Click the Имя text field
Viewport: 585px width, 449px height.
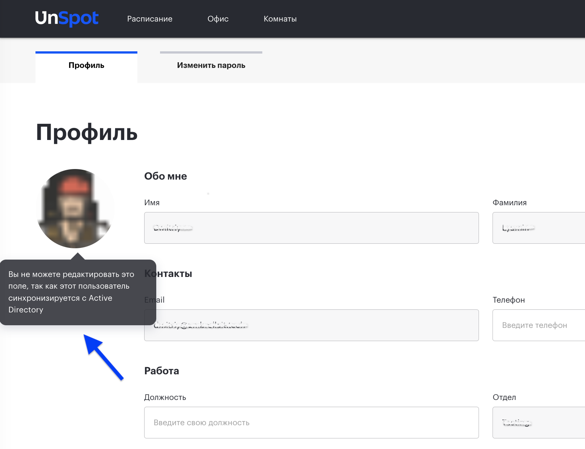[311, 228]
